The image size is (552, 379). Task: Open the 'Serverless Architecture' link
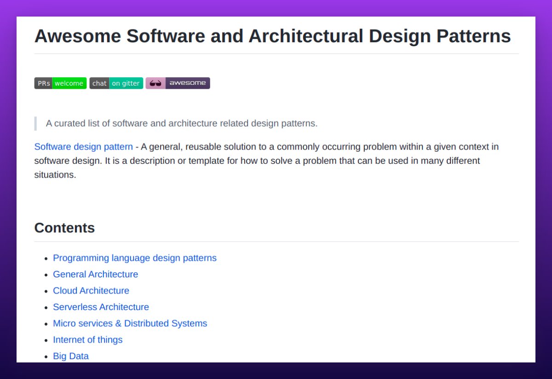(101, 307)
